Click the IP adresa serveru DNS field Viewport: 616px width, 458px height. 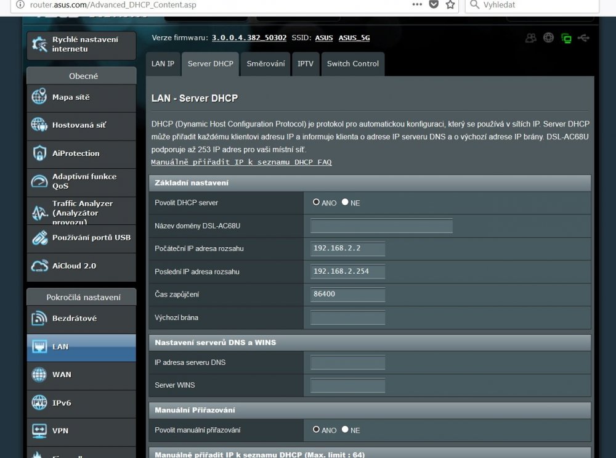(x=347, y=362)
